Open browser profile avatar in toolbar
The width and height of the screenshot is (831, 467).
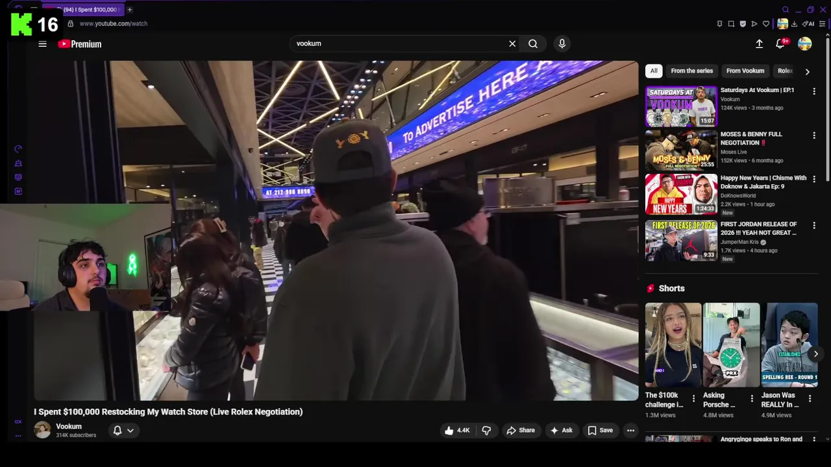point(783,24)
